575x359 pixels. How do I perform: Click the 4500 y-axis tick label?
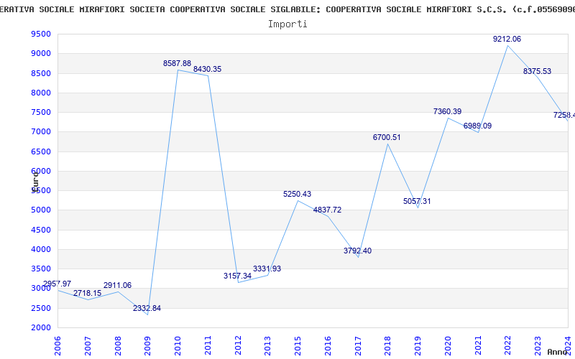41,230
